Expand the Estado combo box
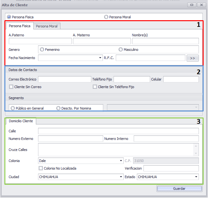This screenshot has height=198, width=208. (196, 177)
